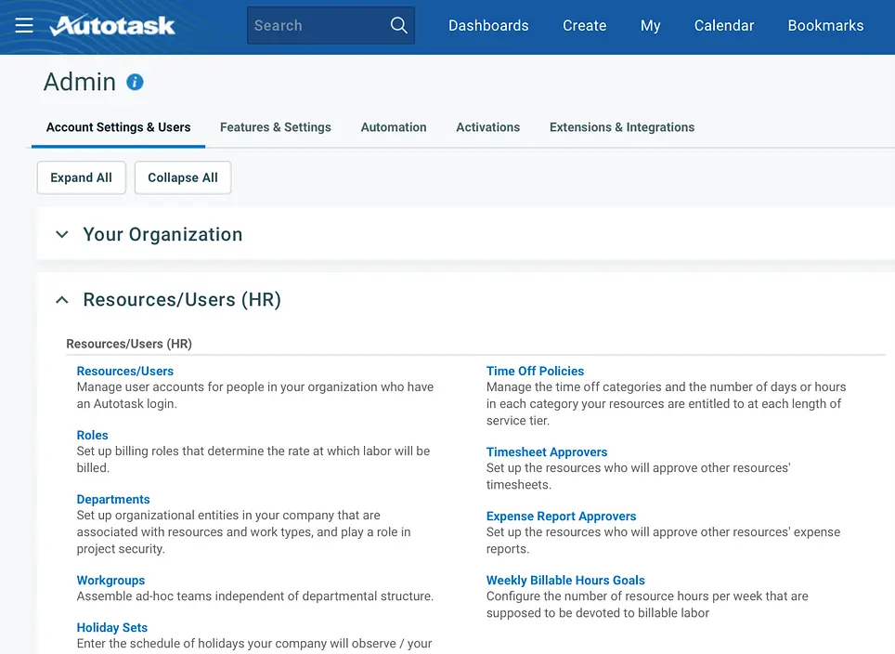Select Account Settings & Users tab

tap(118, 127)
